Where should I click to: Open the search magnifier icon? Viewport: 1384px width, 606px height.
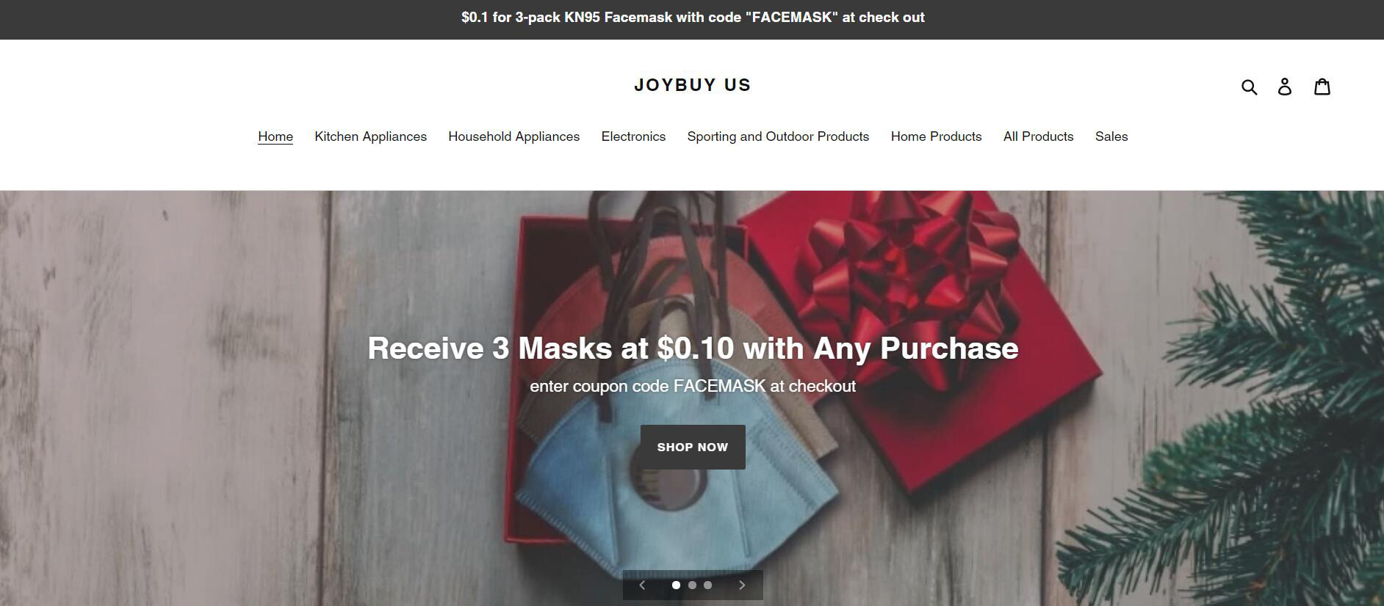pos(1249,87)
